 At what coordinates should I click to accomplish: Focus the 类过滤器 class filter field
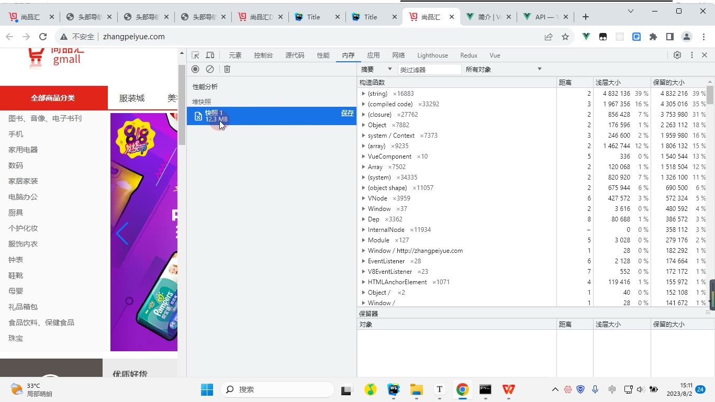pos(429,70)
